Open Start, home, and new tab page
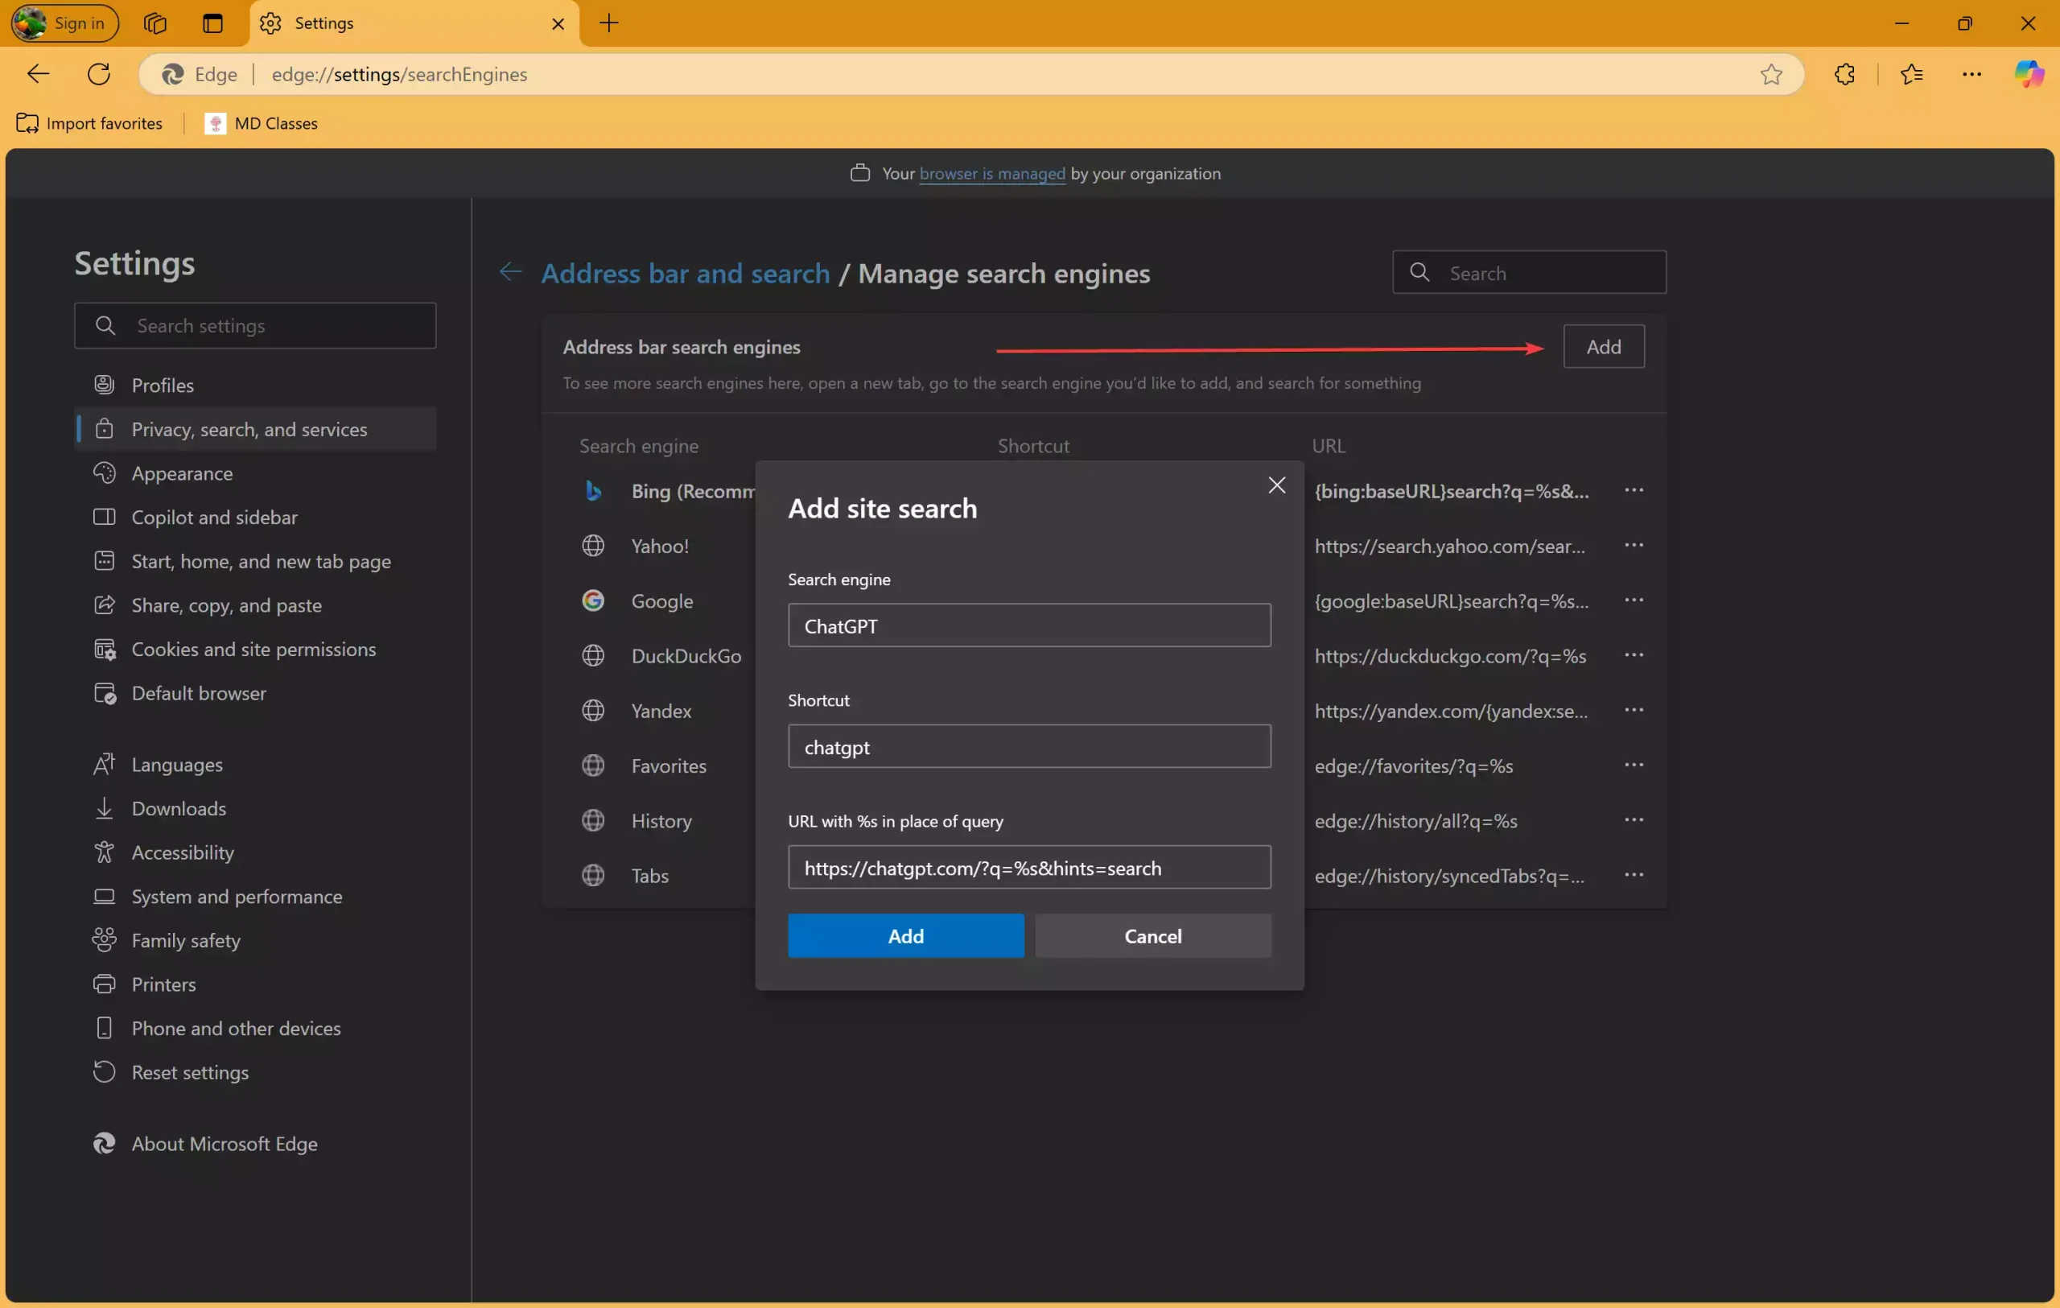The width and height of the screenshot is (2060, 1308). 255,561
